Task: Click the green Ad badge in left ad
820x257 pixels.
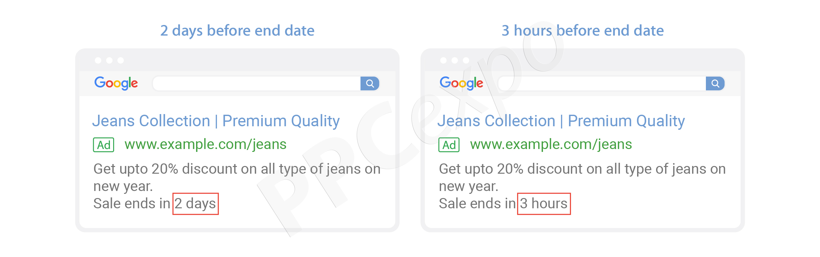Action: [x=104, y=145]
